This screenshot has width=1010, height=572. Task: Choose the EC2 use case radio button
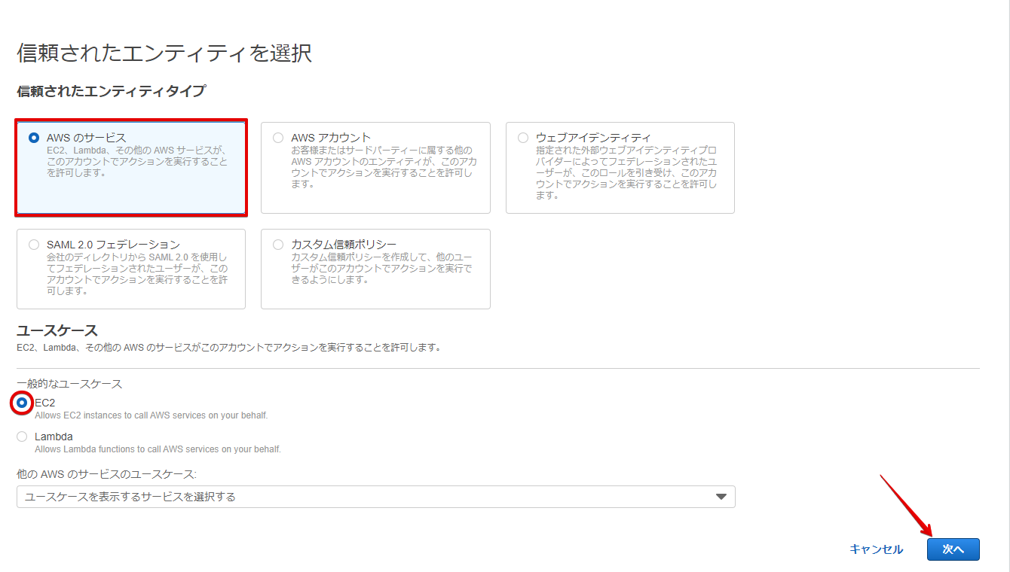[22, 403]
